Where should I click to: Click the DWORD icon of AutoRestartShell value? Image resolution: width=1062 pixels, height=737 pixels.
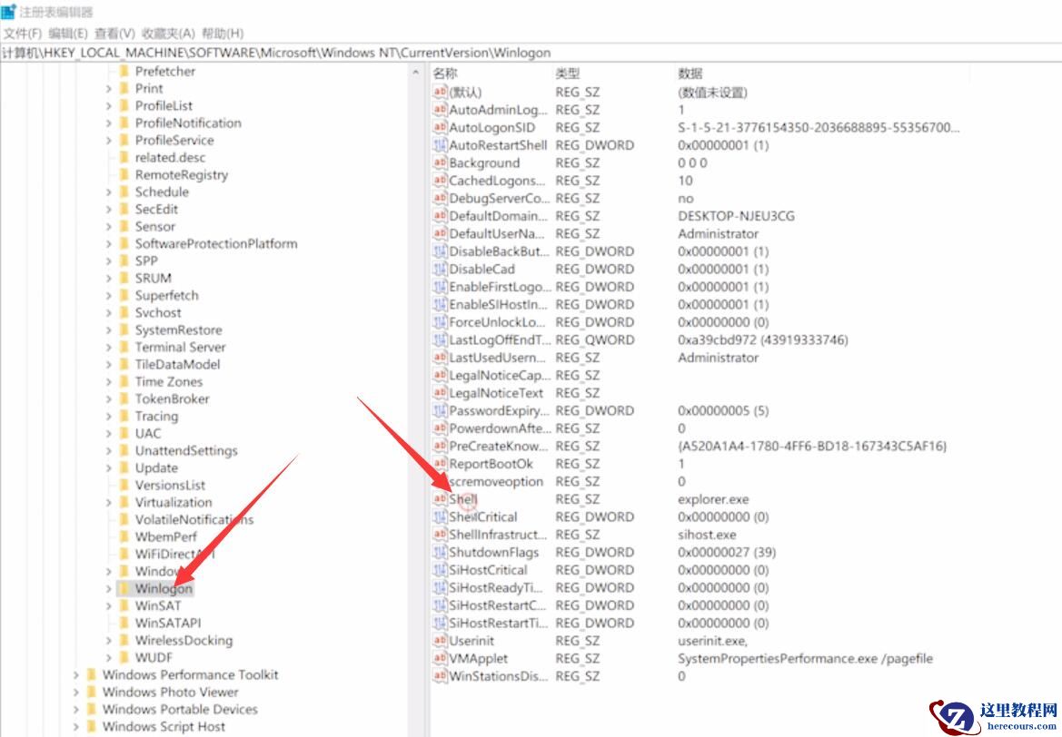point(440,145)
